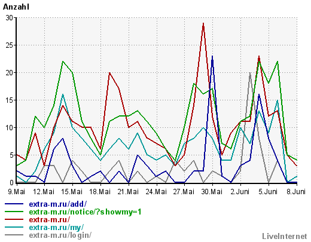This screenshot has width=311, height=242.
Task: Click the green legend line swatch
Action: pos(14,212)
